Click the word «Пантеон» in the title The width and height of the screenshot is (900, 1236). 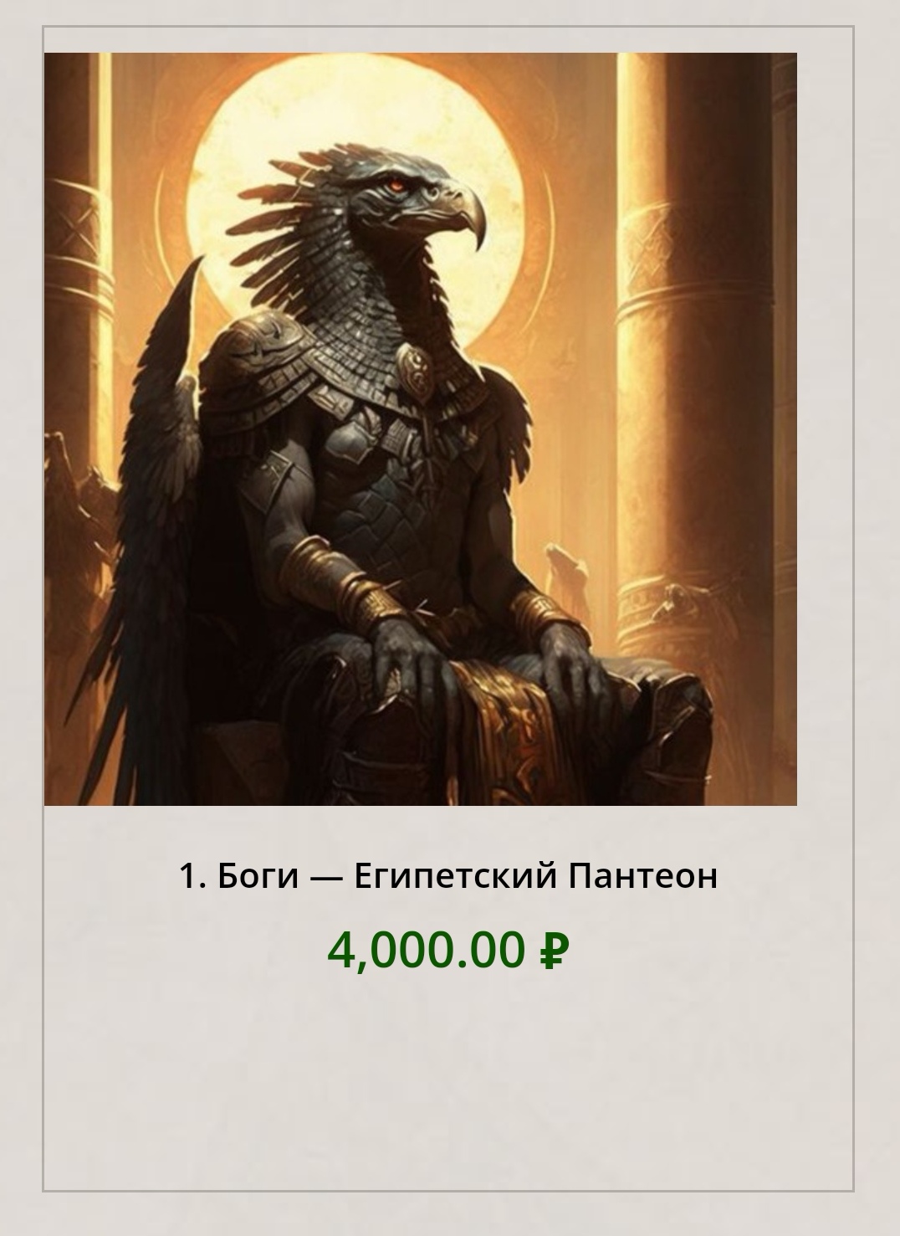pyautogui.click(x=642, y=876)
